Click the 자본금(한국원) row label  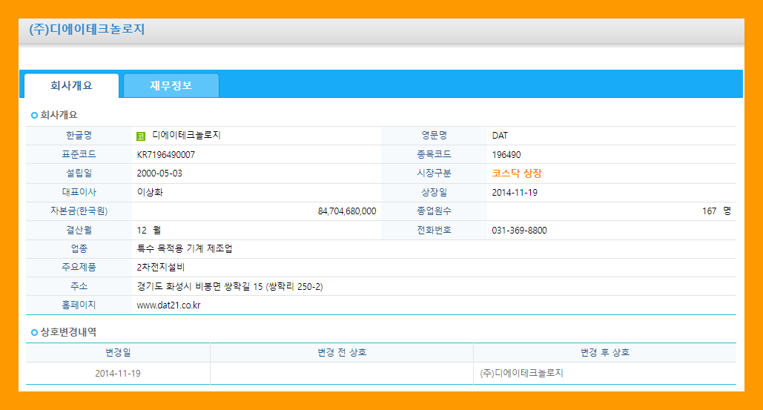tap(79, 211)
